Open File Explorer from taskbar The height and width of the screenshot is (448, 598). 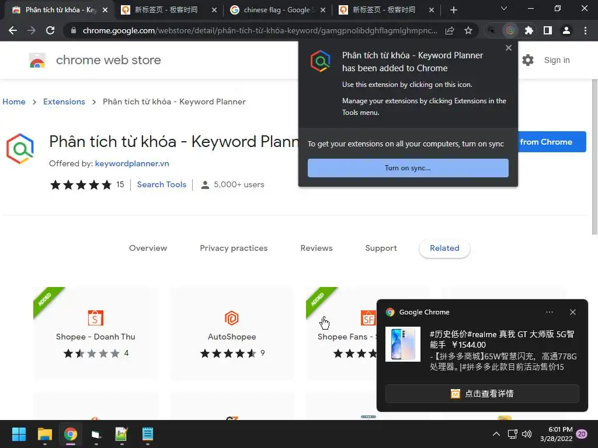click(44, 434)
